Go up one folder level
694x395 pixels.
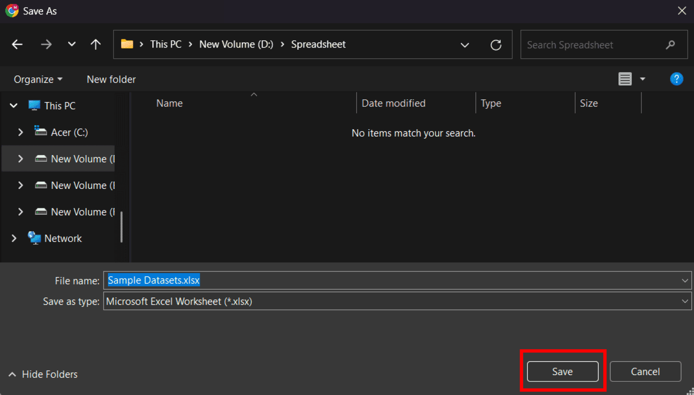pos(95,44)
